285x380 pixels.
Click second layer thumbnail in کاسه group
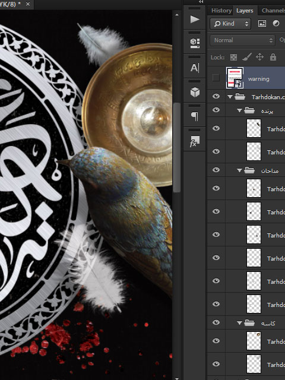(254, 364)
